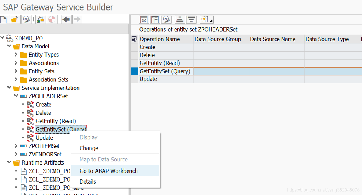Image resolution: width=362 pixels, height=195 pixels.
Task: Expand the ZPOITEMSet node
Action: [x=16, y=146]
